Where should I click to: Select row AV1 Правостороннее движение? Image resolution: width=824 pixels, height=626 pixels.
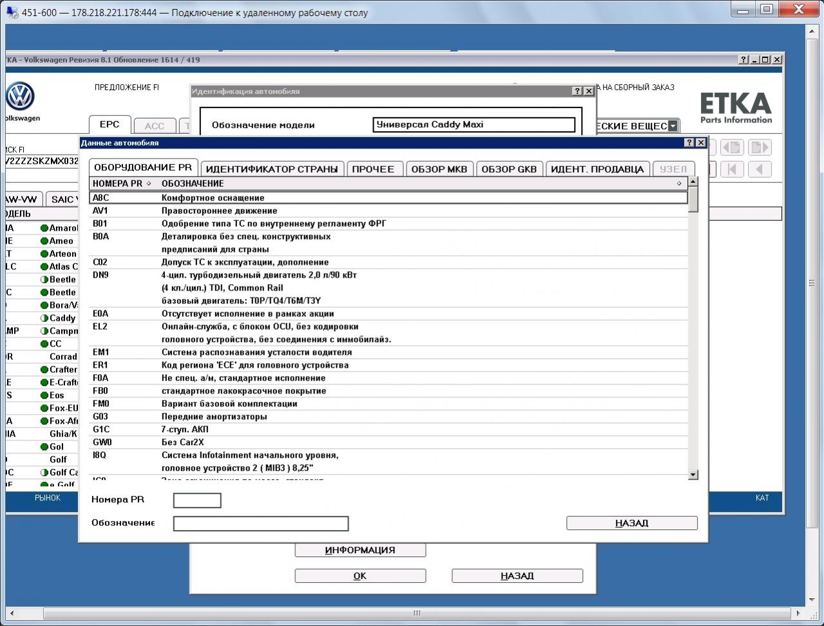[x=389, y=211]
